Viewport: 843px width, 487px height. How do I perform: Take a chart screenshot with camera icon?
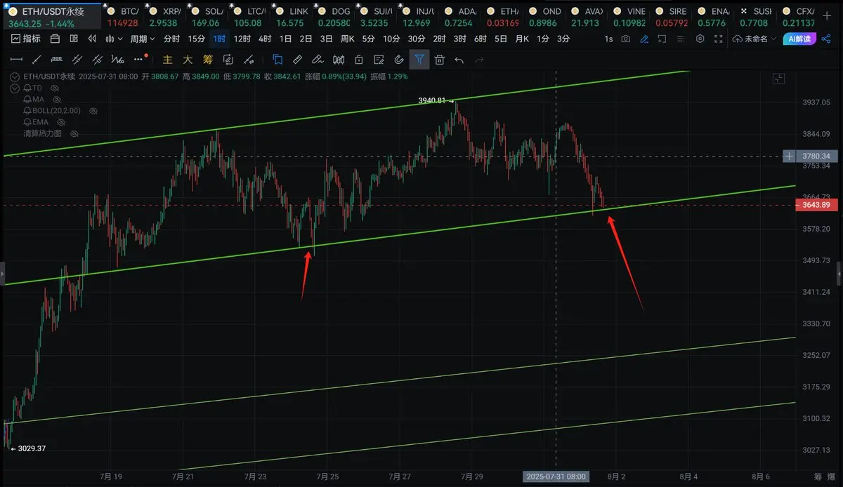625,39
